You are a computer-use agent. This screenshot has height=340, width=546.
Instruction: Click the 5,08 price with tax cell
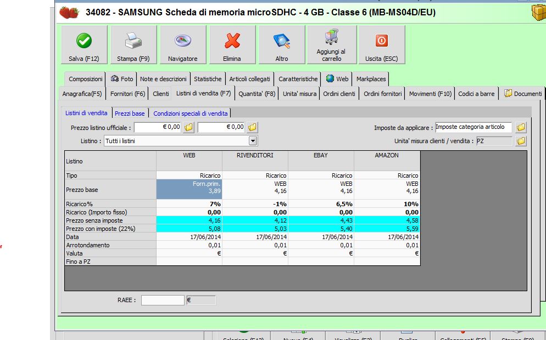click(x=189, y=229)
